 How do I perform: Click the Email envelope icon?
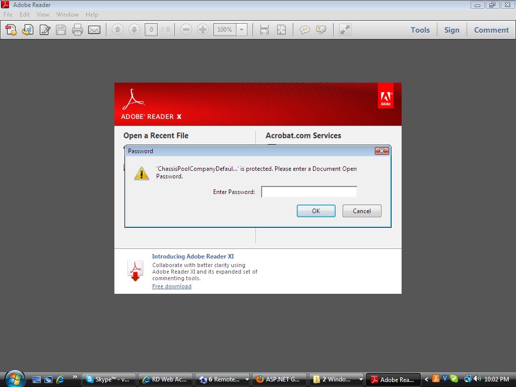[94, 30]
